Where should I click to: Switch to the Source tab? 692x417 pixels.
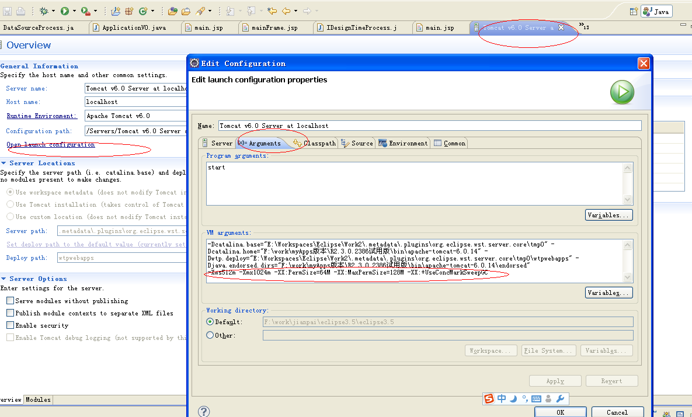tap(357, 143)
